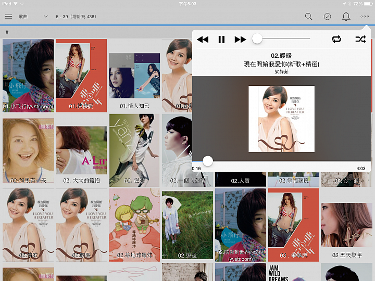This screenshot has height=281, width=375.
Task: Open song 01.快快愛
Action: 81,75
